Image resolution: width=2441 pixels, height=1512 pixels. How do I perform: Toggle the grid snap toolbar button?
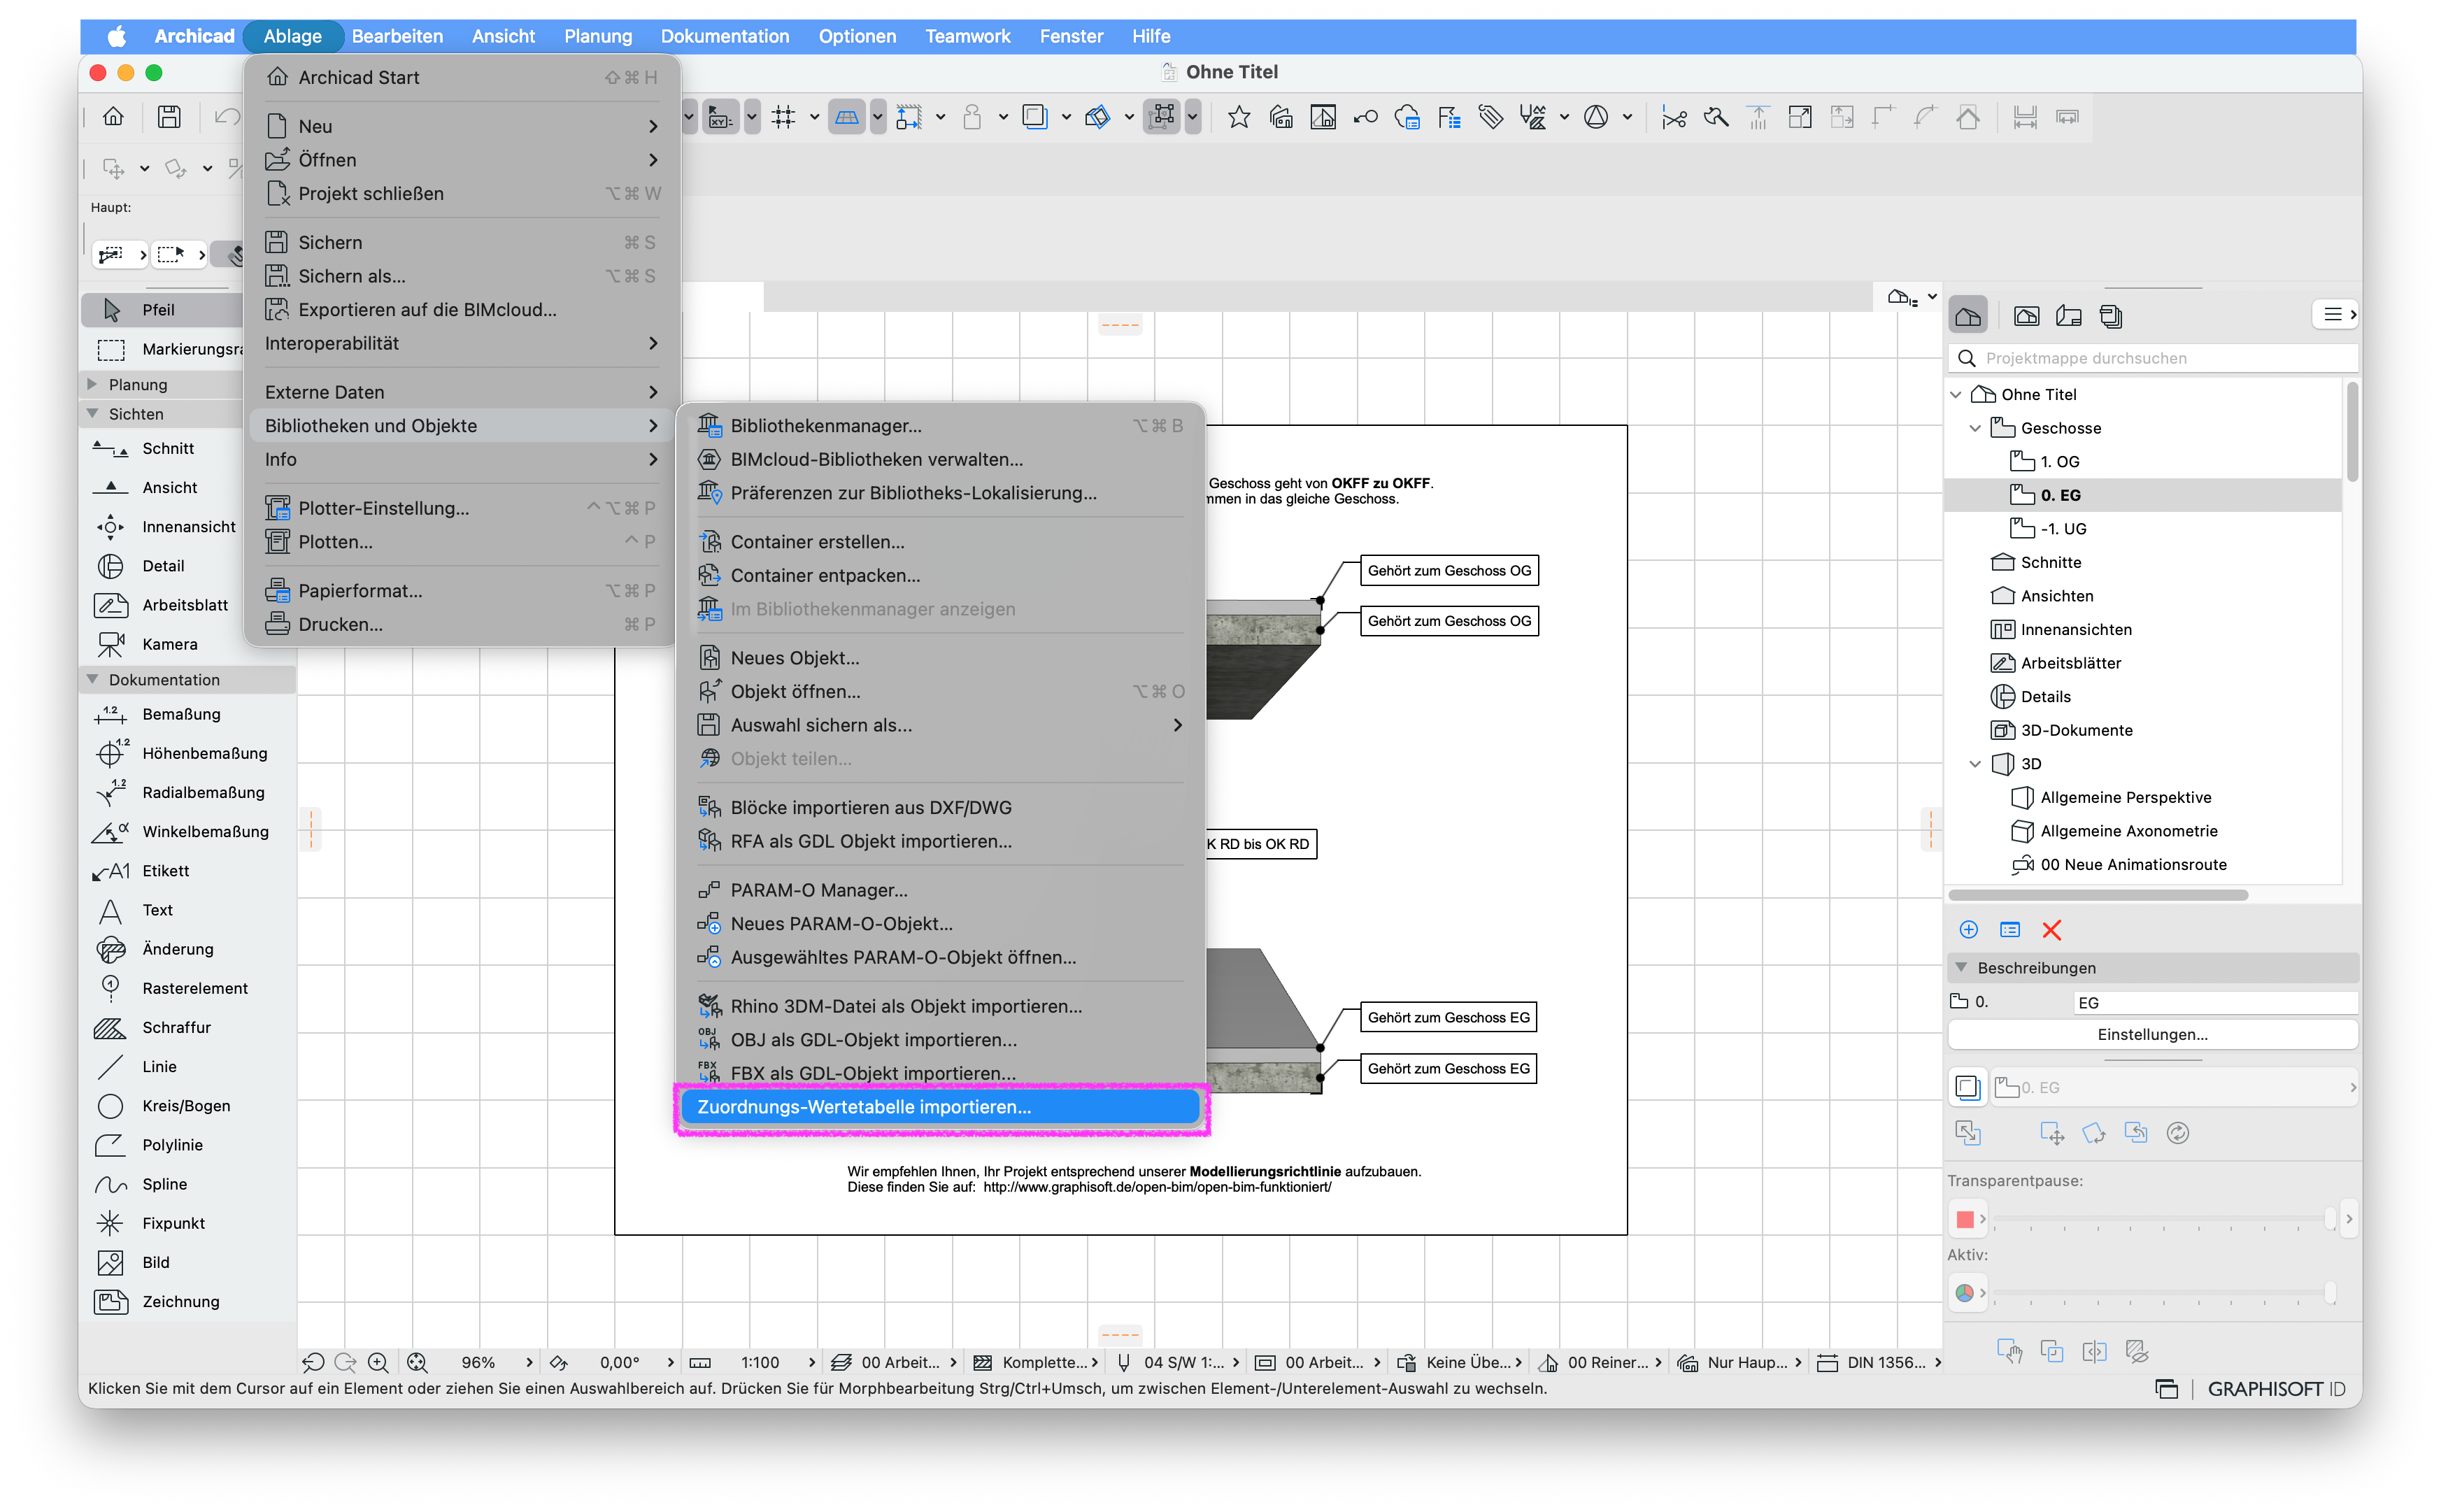[783, 117]
